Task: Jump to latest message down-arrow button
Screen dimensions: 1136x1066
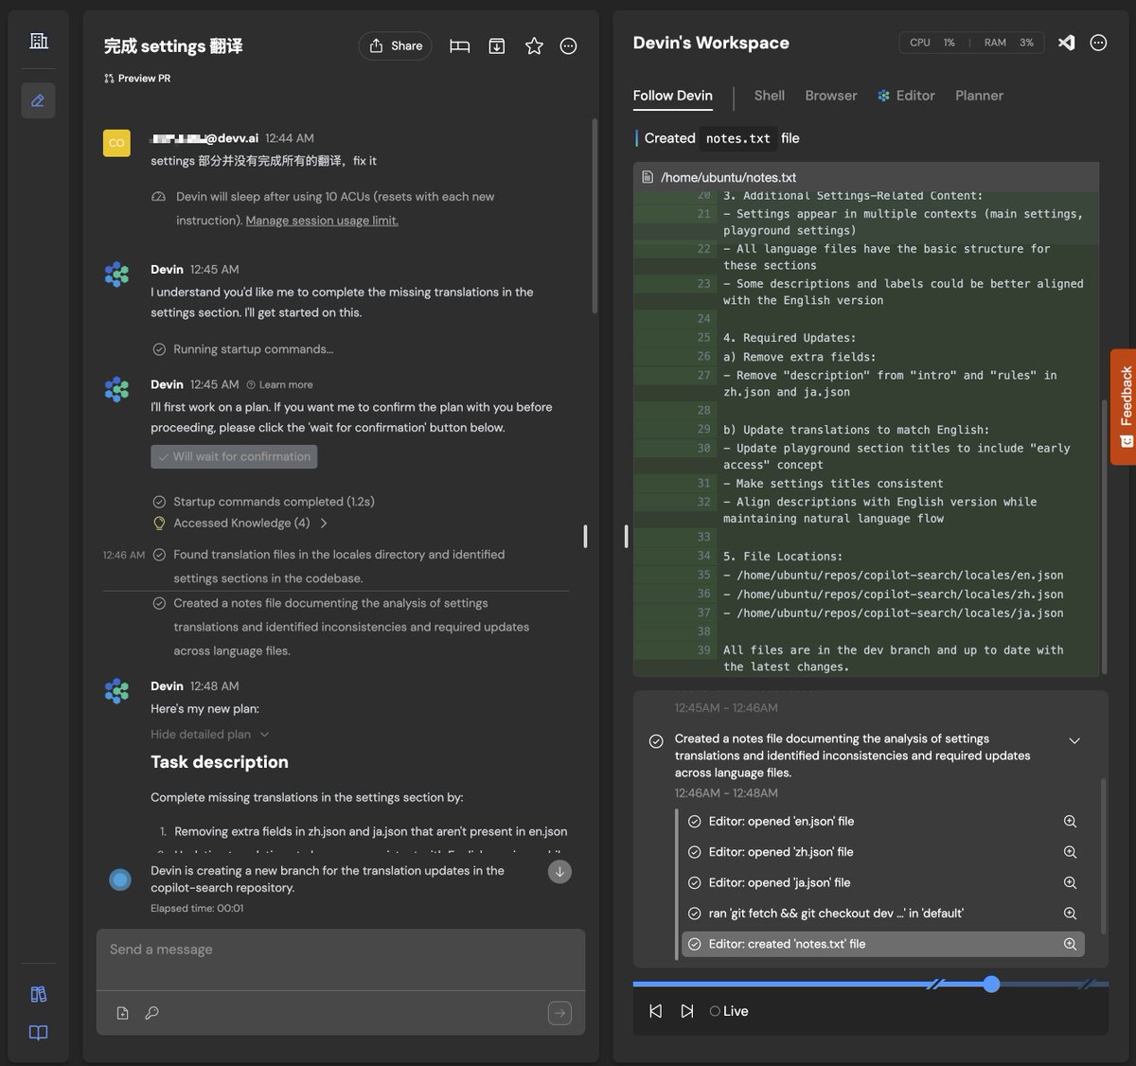Action: point(560,872)
